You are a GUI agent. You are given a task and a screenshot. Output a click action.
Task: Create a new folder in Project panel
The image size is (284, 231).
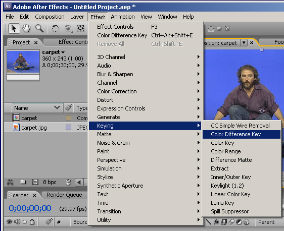(x=23, y=182)
